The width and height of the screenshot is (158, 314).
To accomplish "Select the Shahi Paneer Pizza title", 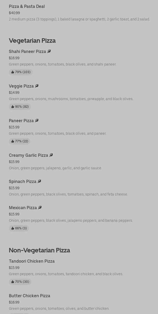I will [x=27, y=51].
